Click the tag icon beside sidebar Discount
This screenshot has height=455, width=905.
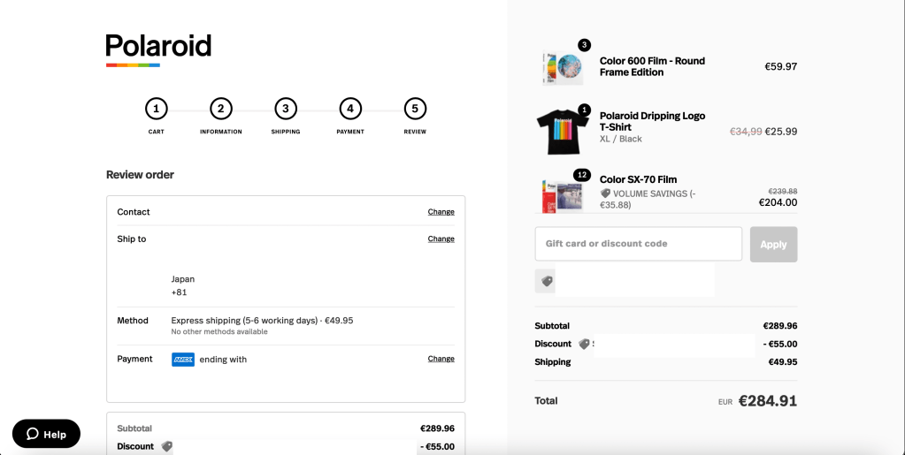click(584, 344)
